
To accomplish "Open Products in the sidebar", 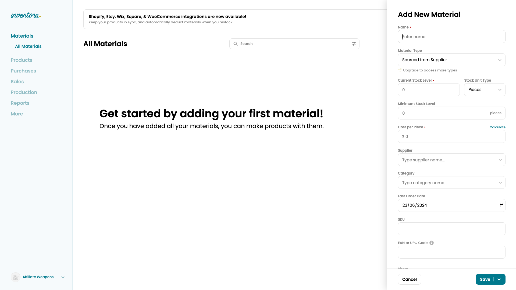I will (x=22, y=60).
